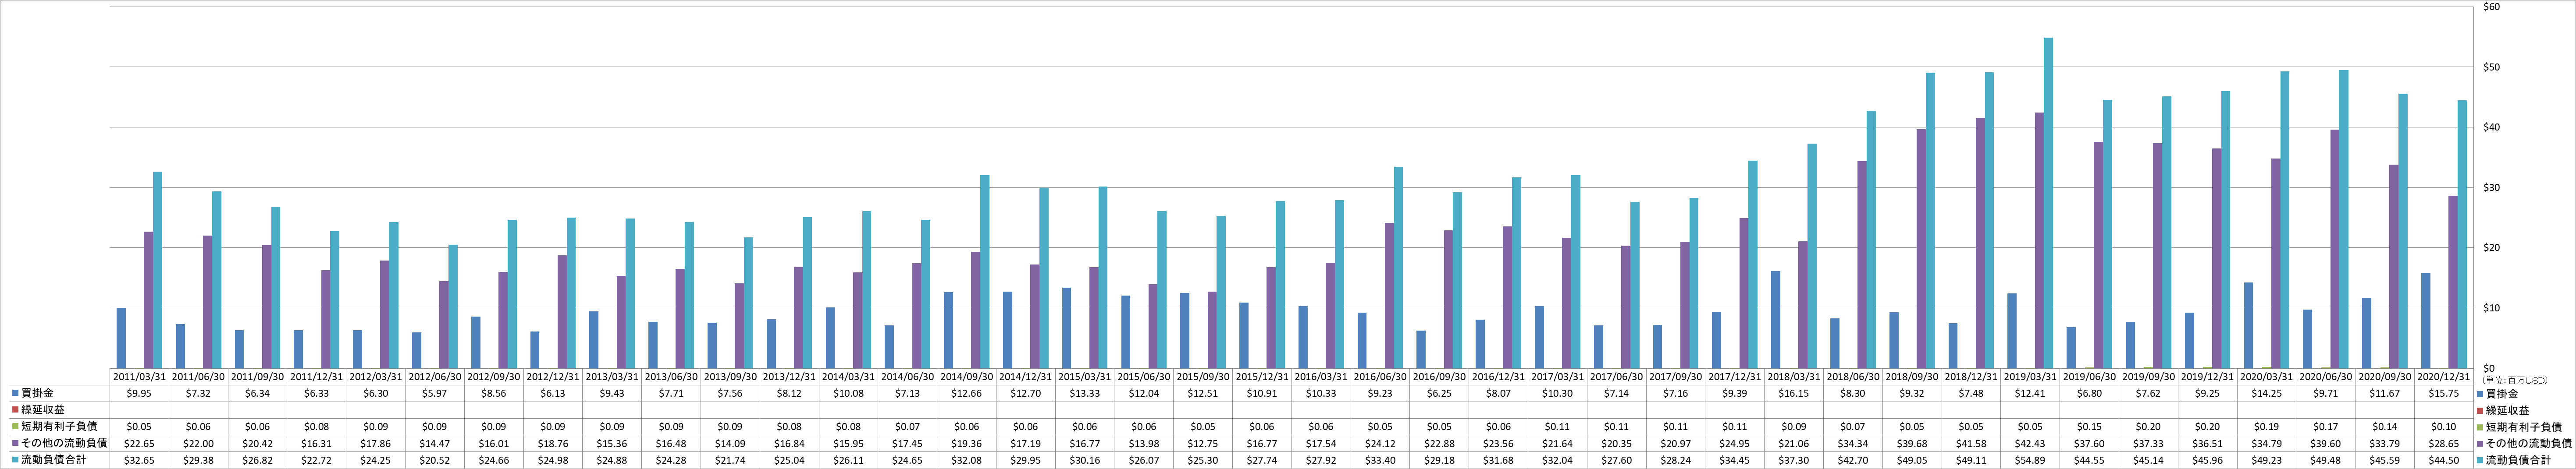Screen dimensions: 2576x469
Task: Click the purple bar for 2018/12/31
Action: 1980,243
